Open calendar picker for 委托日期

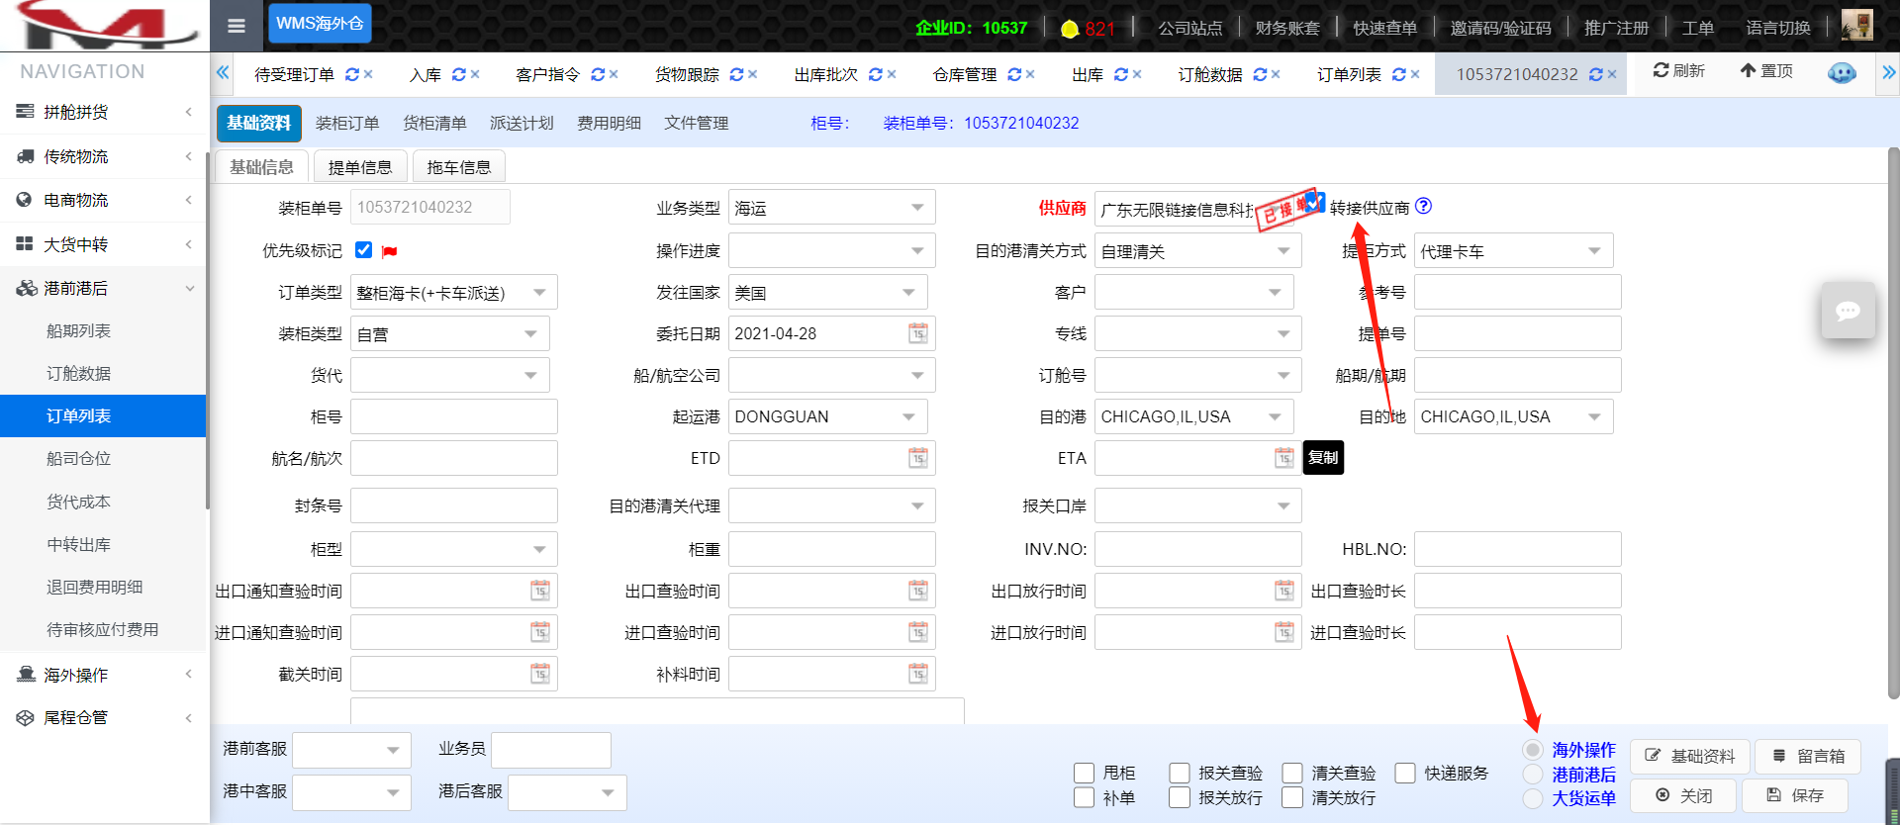point(918,333)
